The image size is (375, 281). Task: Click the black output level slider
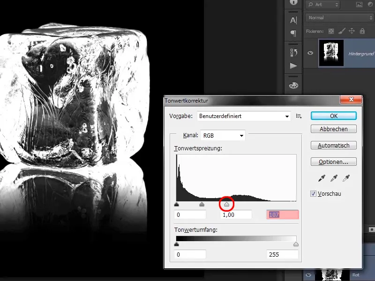pyautogui.click(x=177, y=244)
